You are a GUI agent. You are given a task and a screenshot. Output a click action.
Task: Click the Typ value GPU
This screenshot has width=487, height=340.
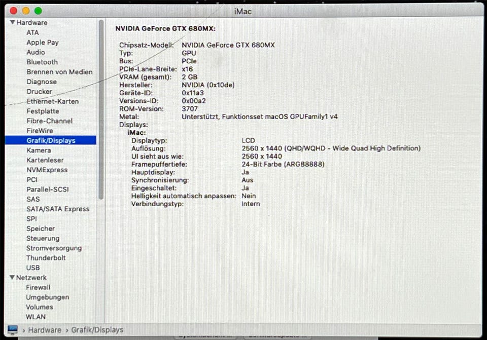tap(189, 53)
